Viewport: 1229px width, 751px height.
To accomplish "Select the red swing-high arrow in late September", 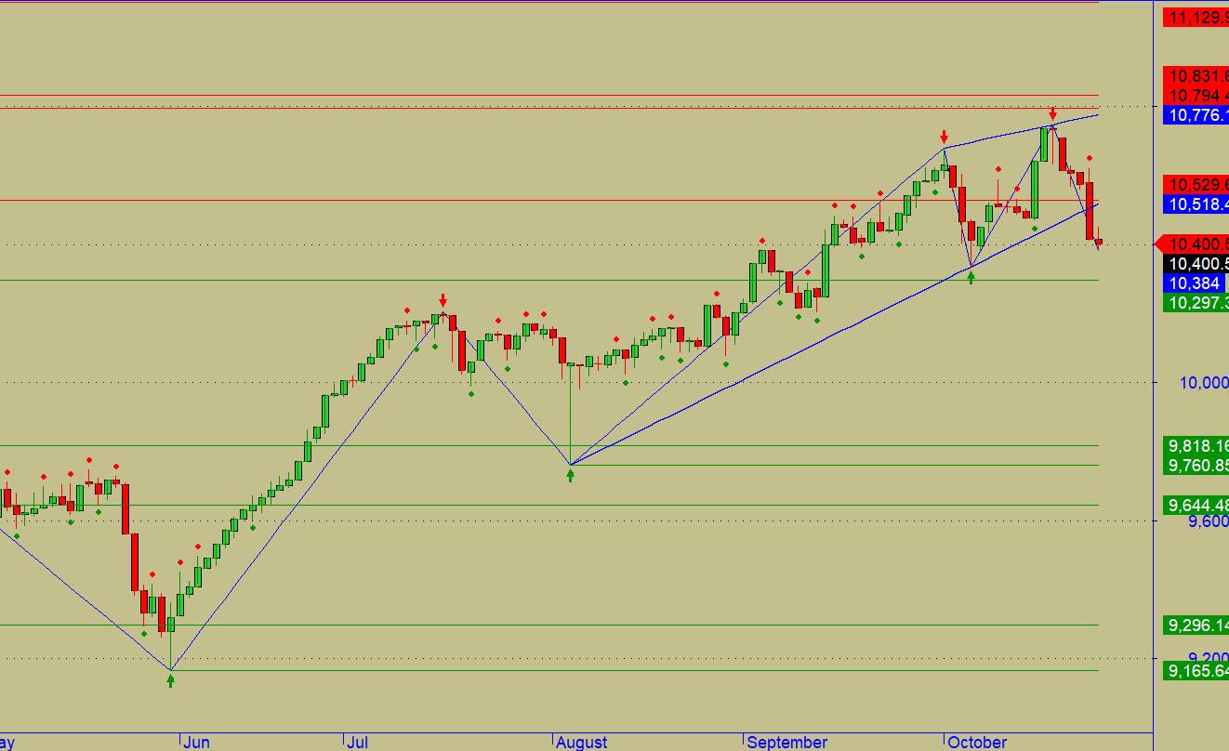I will [944, 137].
